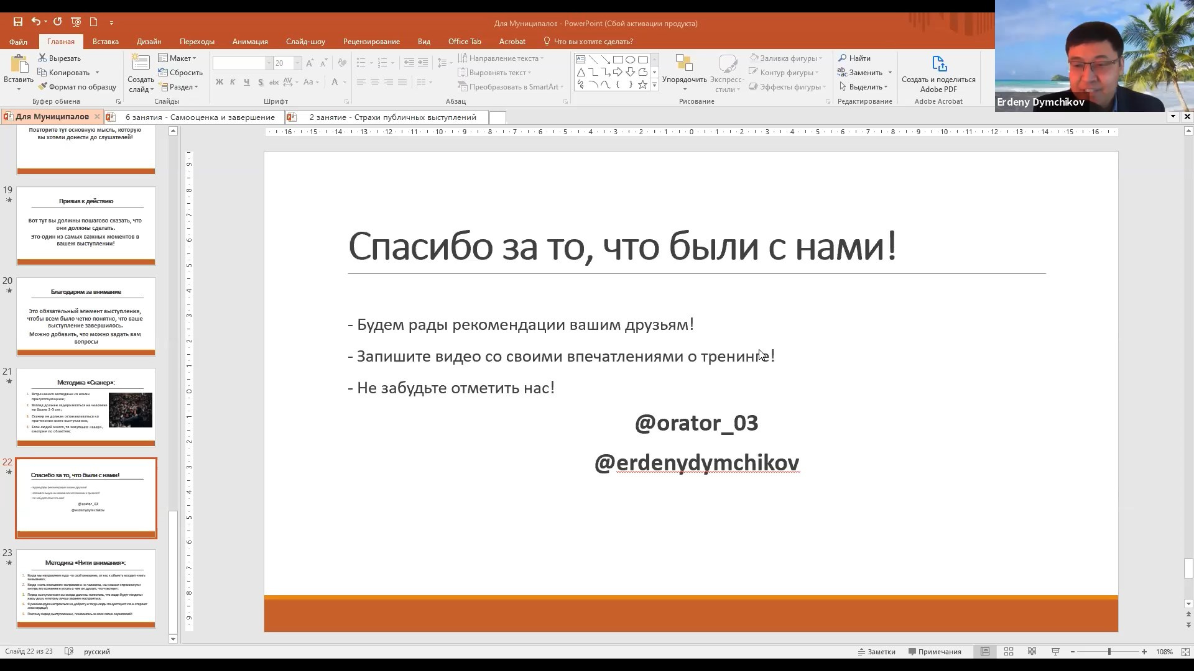Screen dimensions: 1194x671
Task: Open the Layout (Макет) dropdown
Action: point(179,58)
